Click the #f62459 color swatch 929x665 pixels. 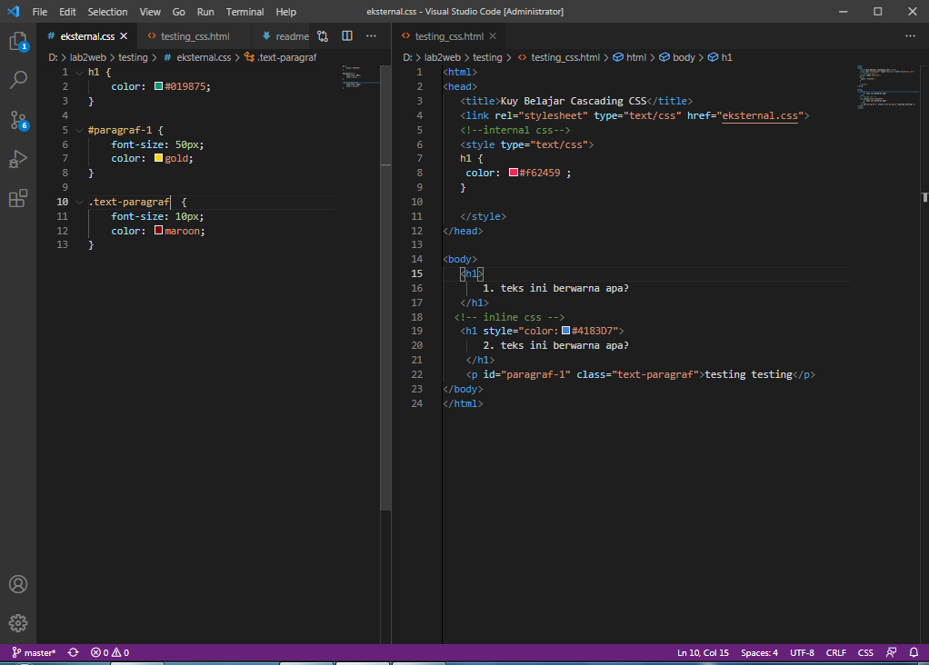pyautogui.click(x=513, y=173)
